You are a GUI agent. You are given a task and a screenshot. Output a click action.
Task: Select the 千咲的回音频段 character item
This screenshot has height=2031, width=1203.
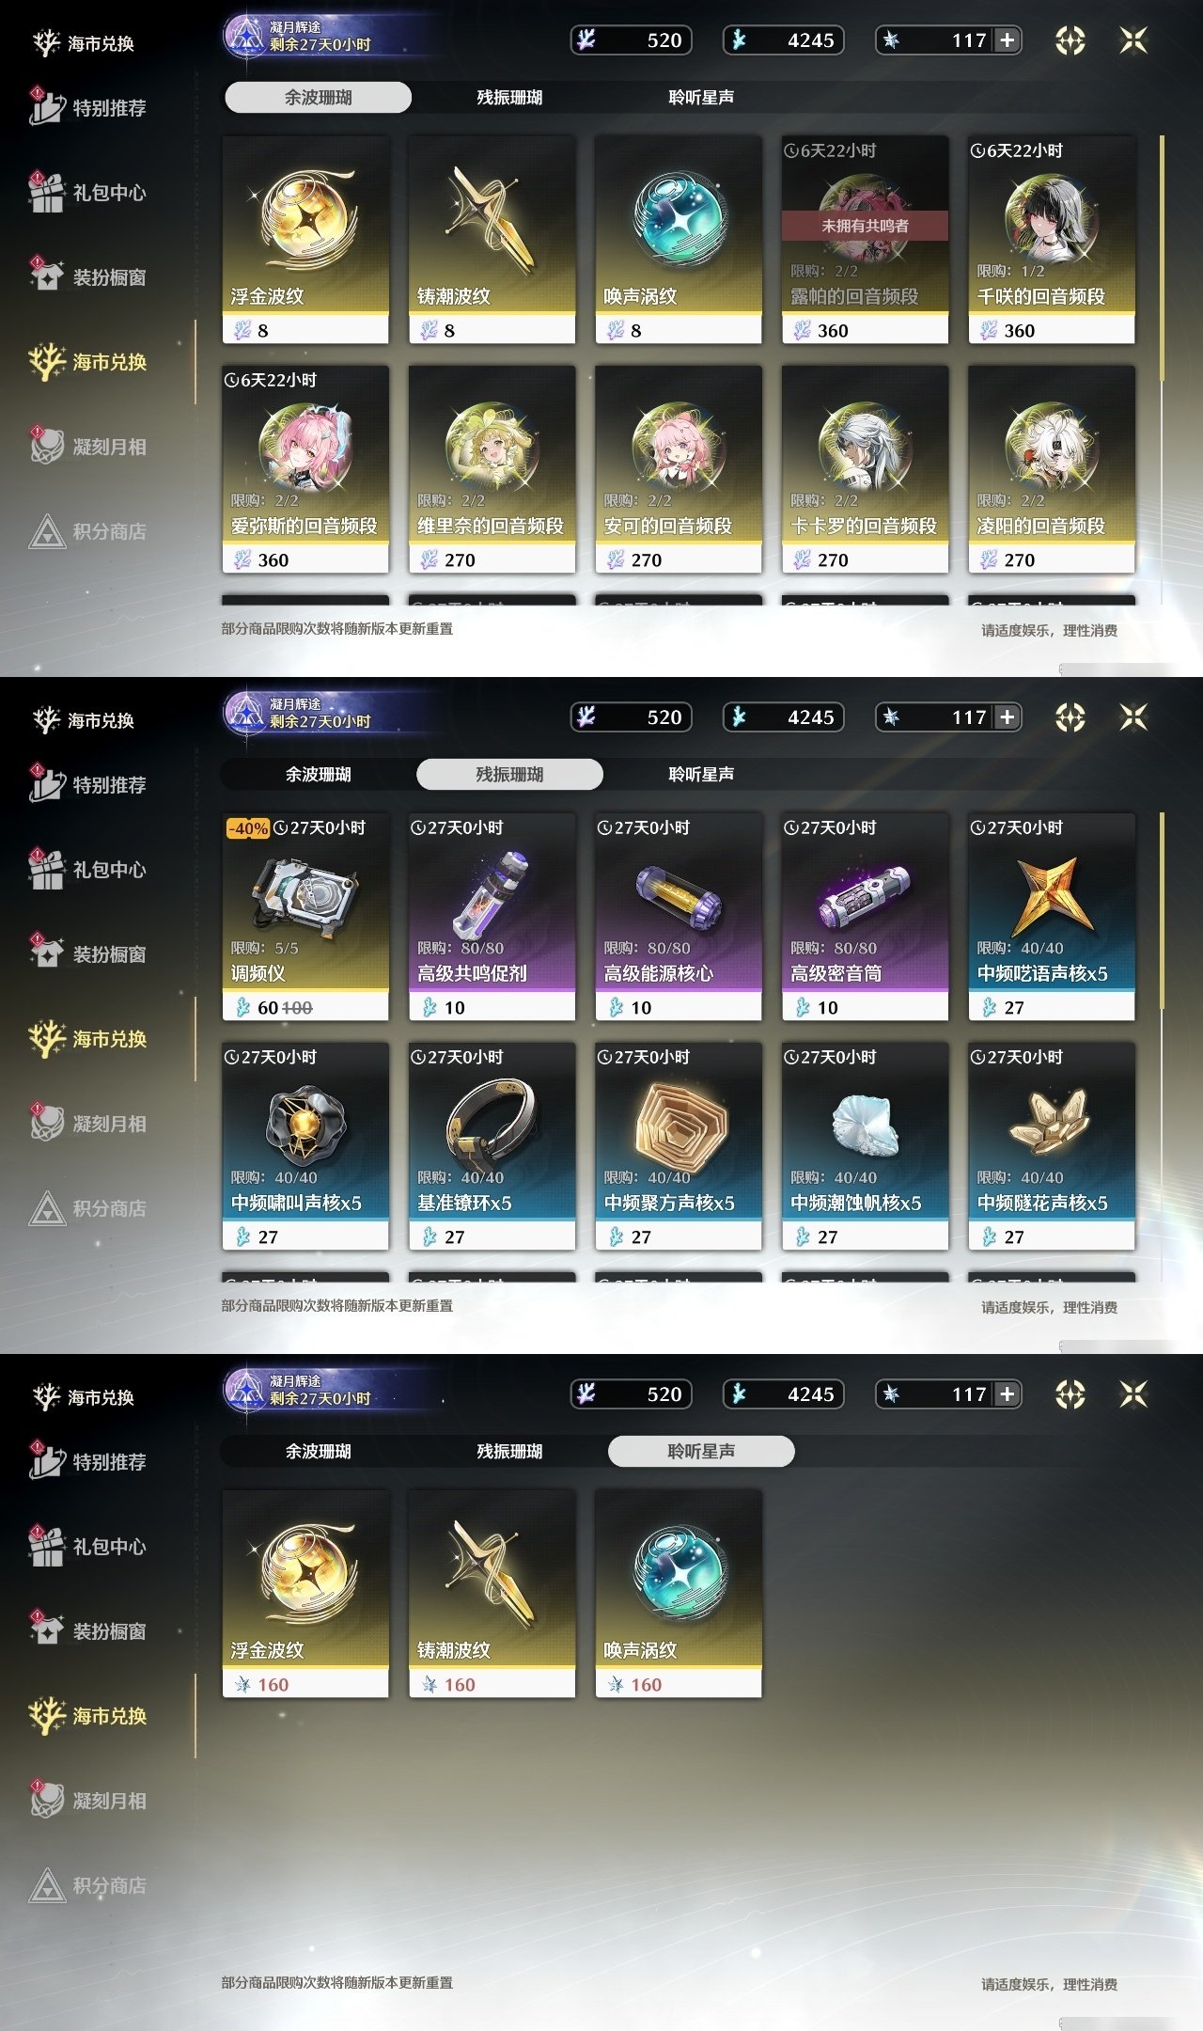click(x=1052, y=240)
